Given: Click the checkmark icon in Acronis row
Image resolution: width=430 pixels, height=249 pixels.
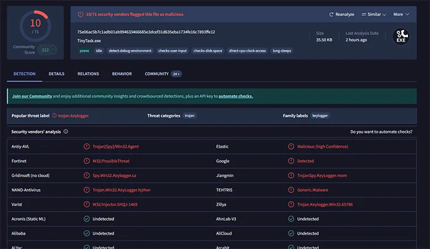Looking at the screenshot, I should (x=87, y=219).
